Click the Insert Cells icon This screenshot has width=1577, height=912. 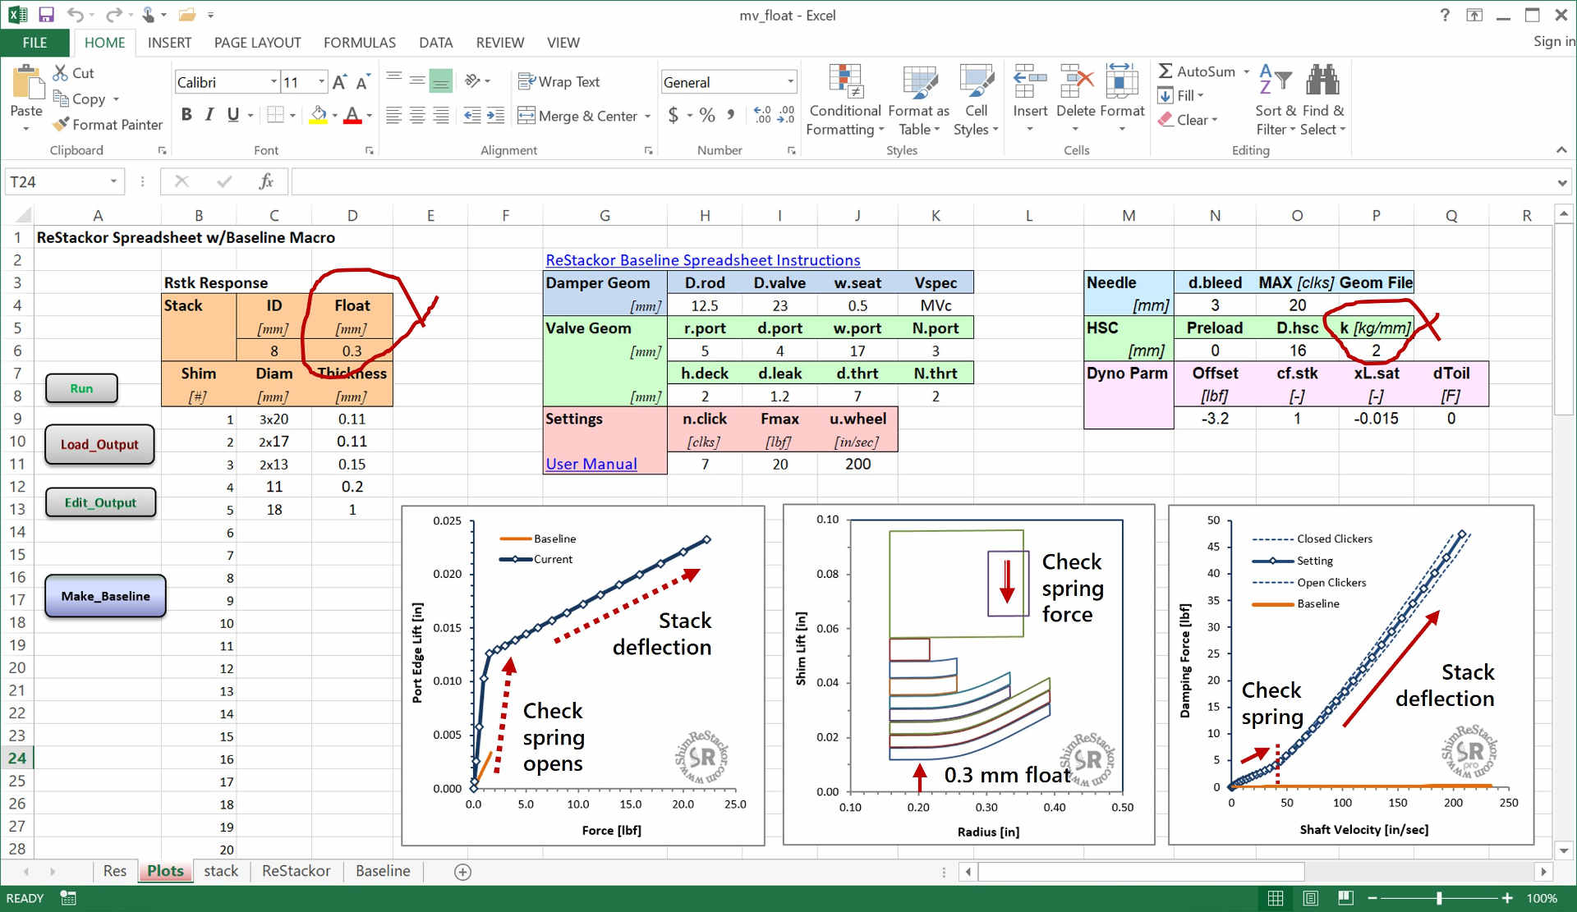point(1029,81)
